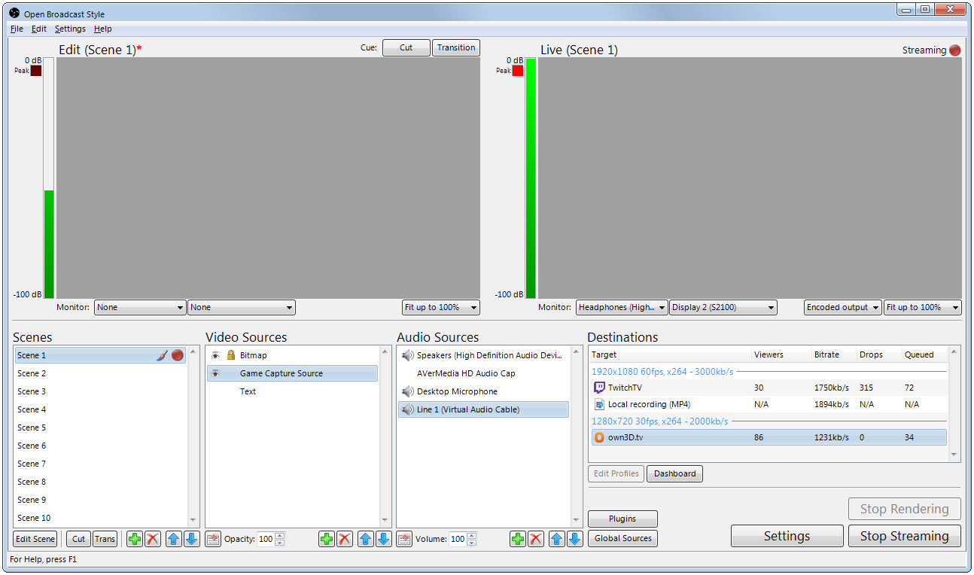The width and height of the screenshot is (974, 575).
Task: Click the own3D.tv destination icon
Action: click(x=599, y=437)
